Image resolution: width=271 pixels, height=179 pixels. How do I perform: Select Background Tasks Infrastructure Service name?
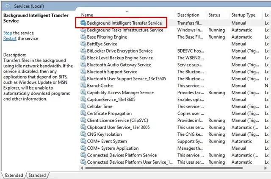pyautogui.click(x=125, y=30)
